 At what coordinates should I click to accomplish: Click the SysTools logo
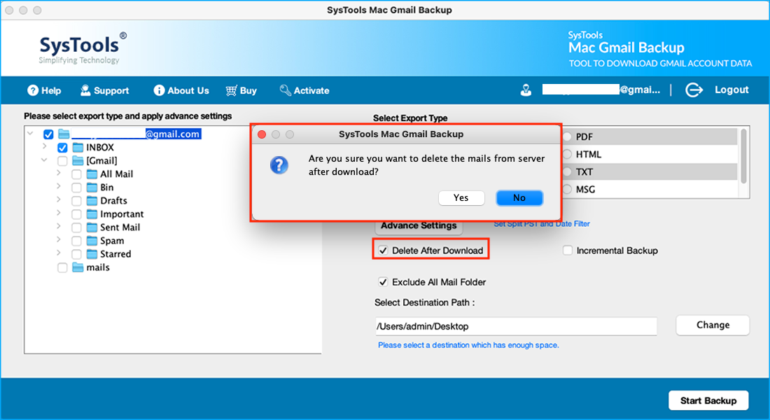83,48
